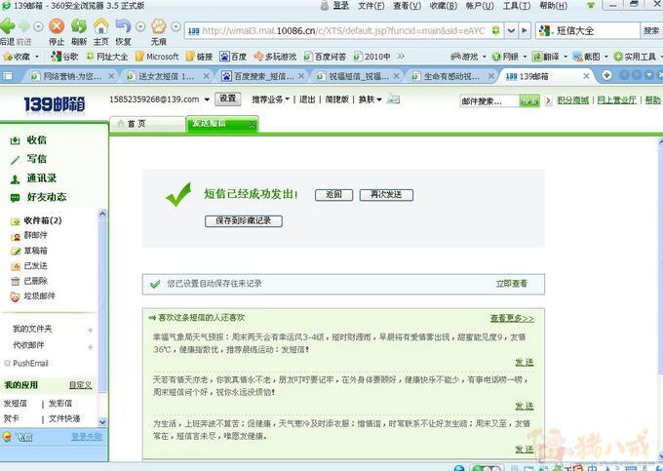
Task: Open the back history dropdown arrow
Action: coord(38,27)
